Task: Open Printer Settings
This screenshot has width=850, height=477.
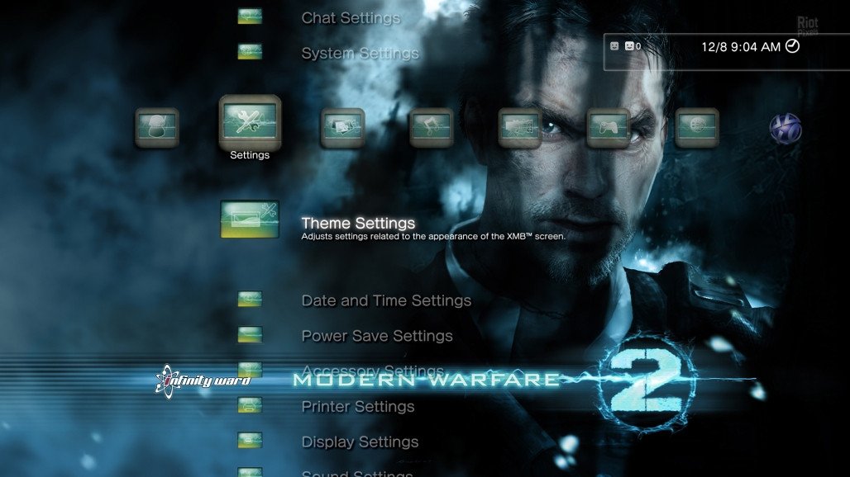Action: pyautogui.click(x=357, y=406)
